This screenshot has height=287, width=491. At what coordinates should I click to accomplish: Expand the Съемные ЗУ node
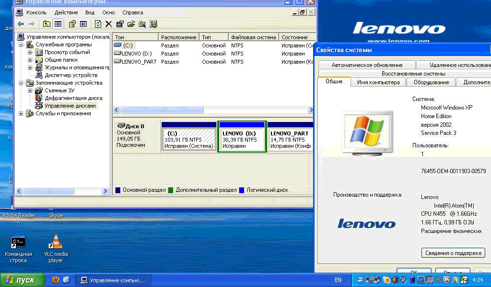point(30,90)
